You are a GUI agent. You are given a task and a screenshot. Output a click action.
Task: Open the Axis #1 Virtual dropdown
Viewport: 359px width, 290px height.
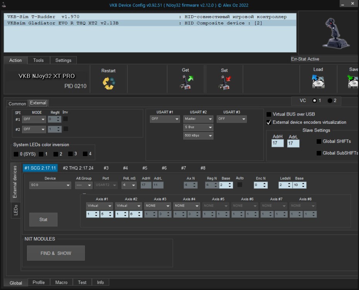99,206
